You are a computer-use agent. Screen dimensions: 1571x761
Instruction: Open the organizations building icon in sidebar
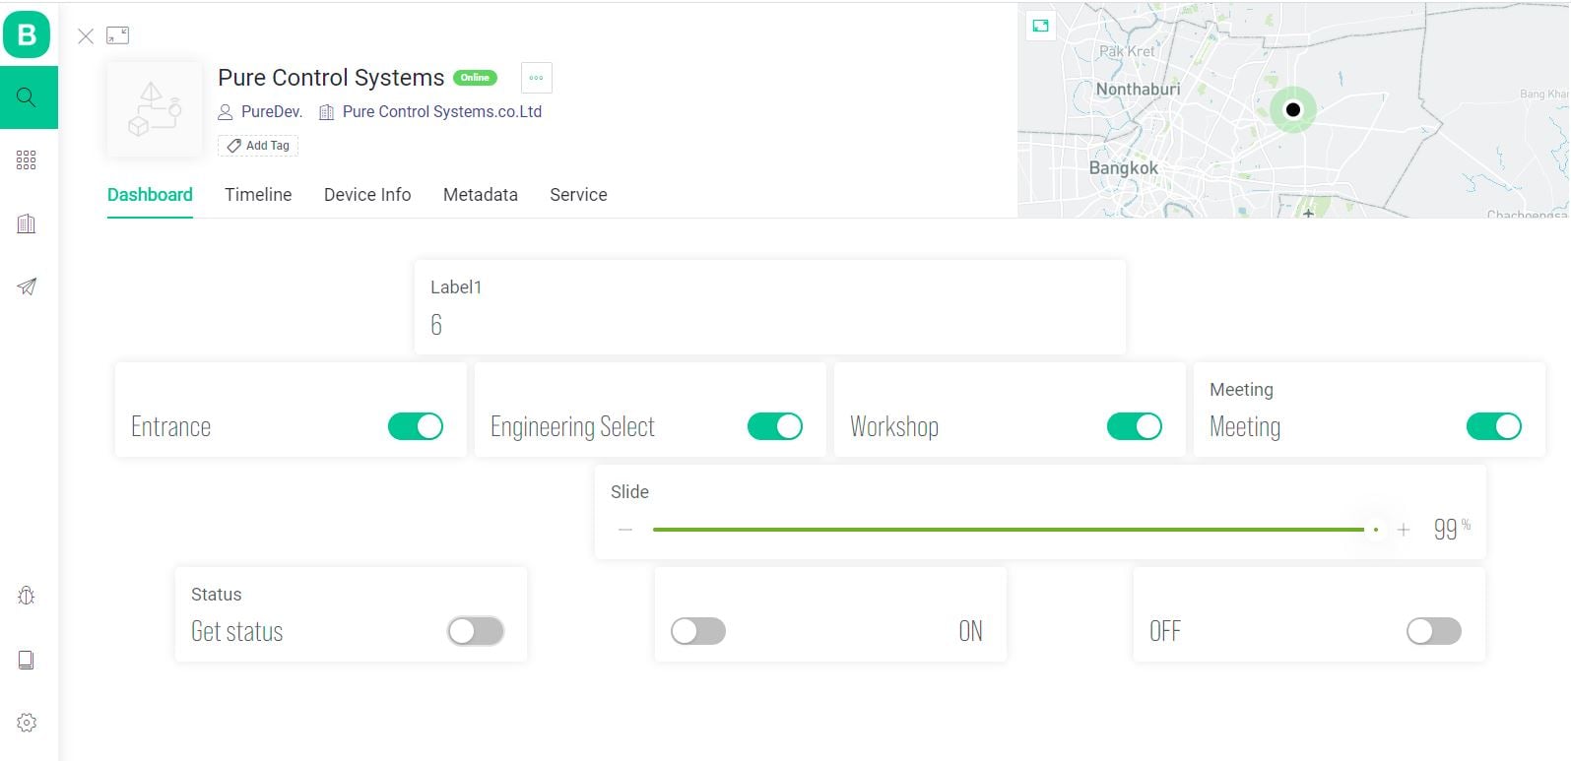(27, 223)
